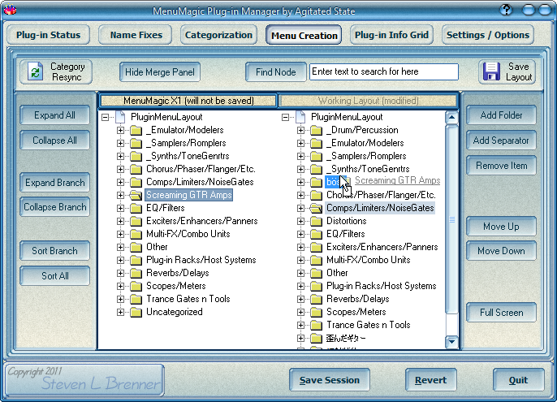Expand right Reverbs/Delays node

coord(300,300)
